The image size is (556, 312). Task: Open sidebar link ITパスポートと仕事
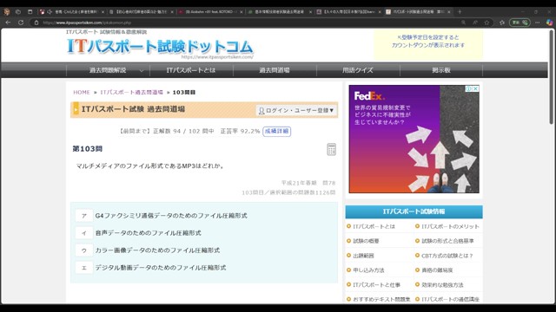tap(376, 285)
